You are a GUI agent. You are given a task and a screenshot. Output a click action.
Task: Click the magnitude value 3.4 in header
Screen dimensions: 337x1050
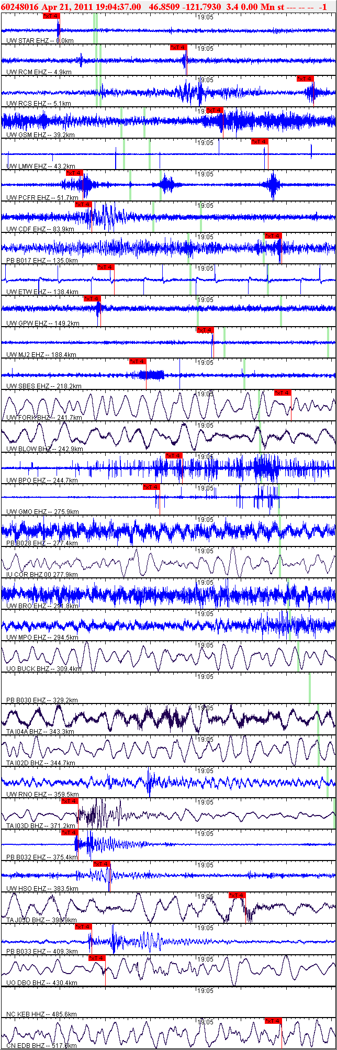coord(232,7)
